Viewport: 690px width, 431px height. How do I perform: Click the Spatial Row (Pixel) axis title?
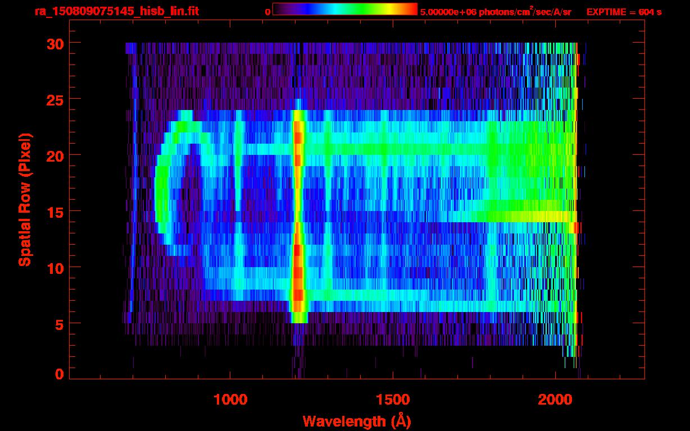coord(25,199)
